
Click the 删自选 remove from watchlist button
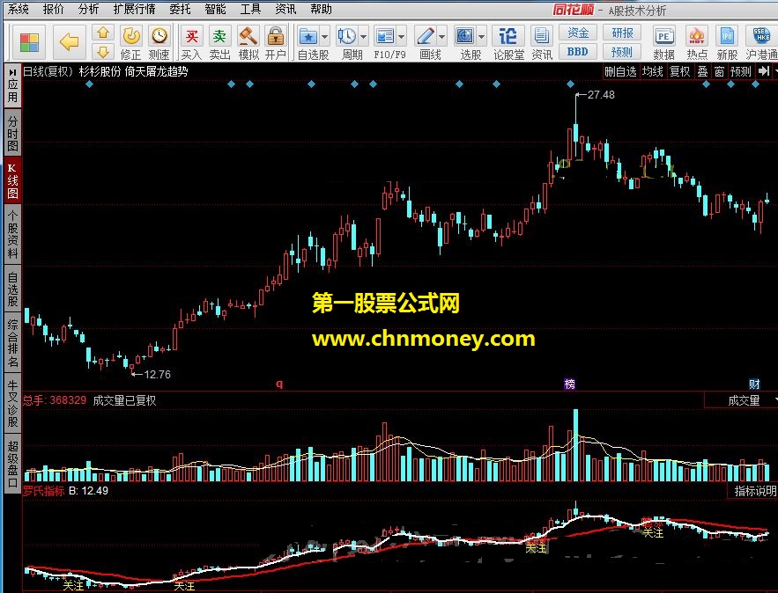coord(620,71)
